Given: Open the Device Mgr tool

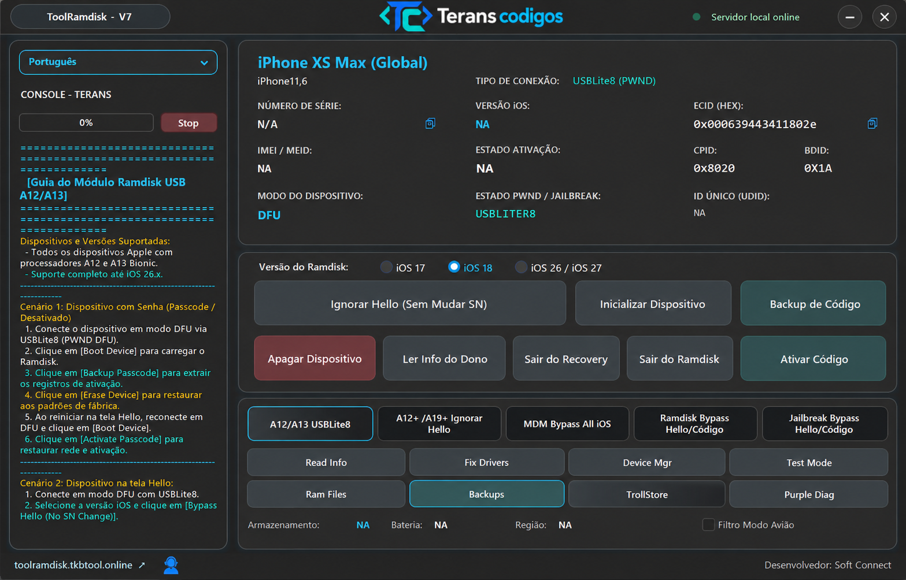Looking at the screenshot, I should (647, 462).
